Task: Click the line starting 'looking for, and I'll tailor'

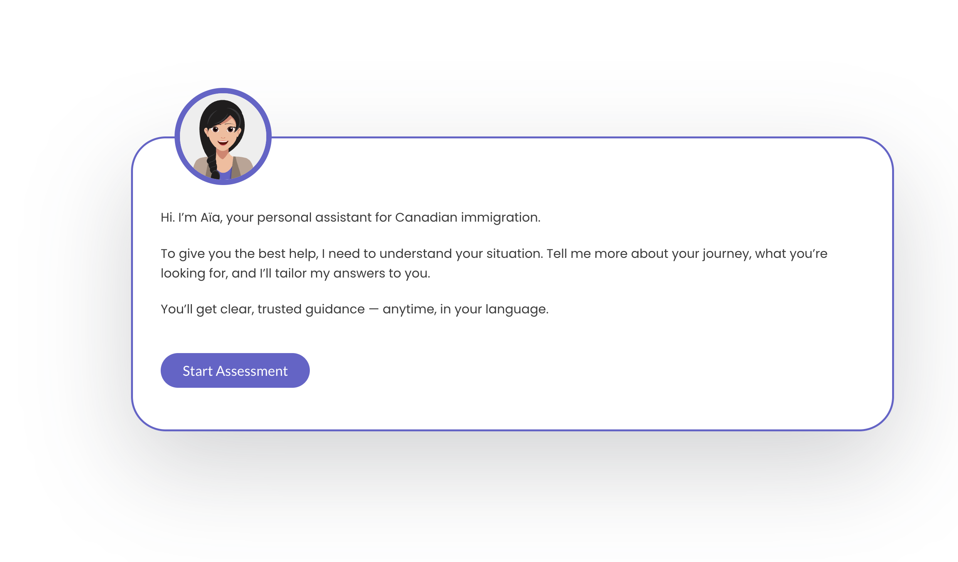Action: pyautogui.click(x=295, y=273)
